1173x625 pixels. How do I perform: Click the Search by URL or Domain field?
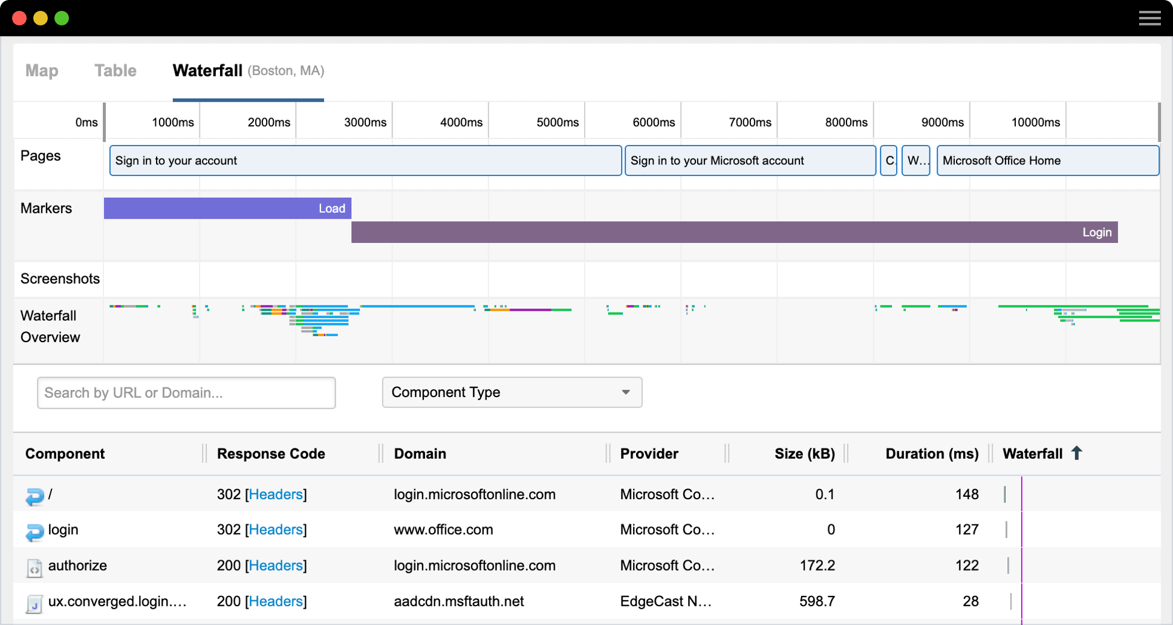tap(186, 393)
